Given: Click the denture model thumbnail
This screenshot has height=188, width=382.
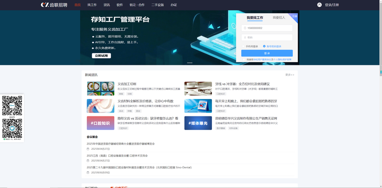Looking at the screenshot, I should pos(100,105).
